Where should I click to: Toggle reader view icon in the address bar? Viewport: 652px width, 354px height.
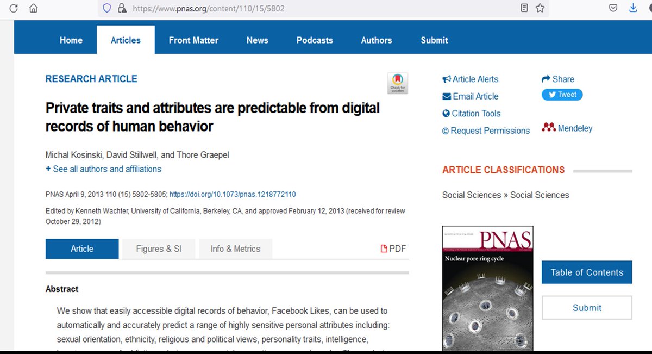(524, 8)
